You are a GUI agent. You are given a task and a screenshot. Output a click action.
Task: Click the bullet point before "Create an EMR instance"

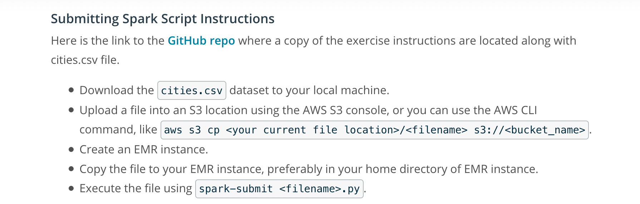click(71, 149)
